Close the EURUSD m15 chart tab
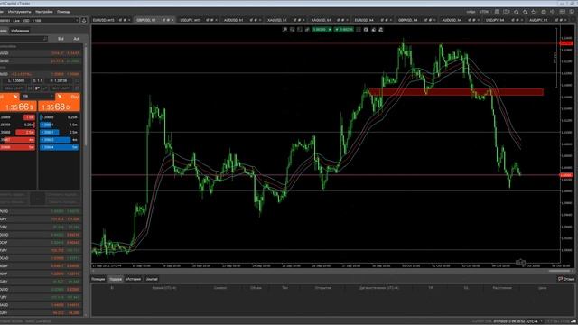 (x=129, y=20)
